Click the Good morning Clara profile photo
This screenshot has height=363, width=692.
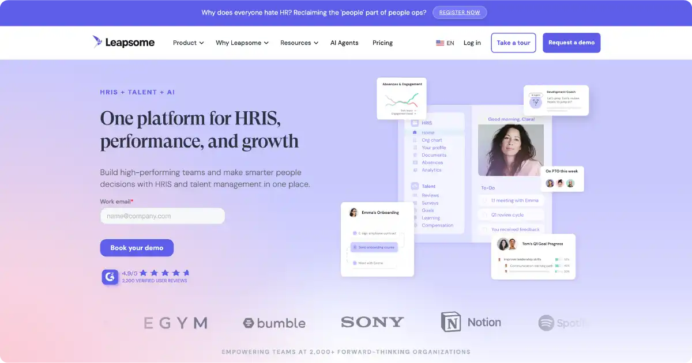[511, 150]
